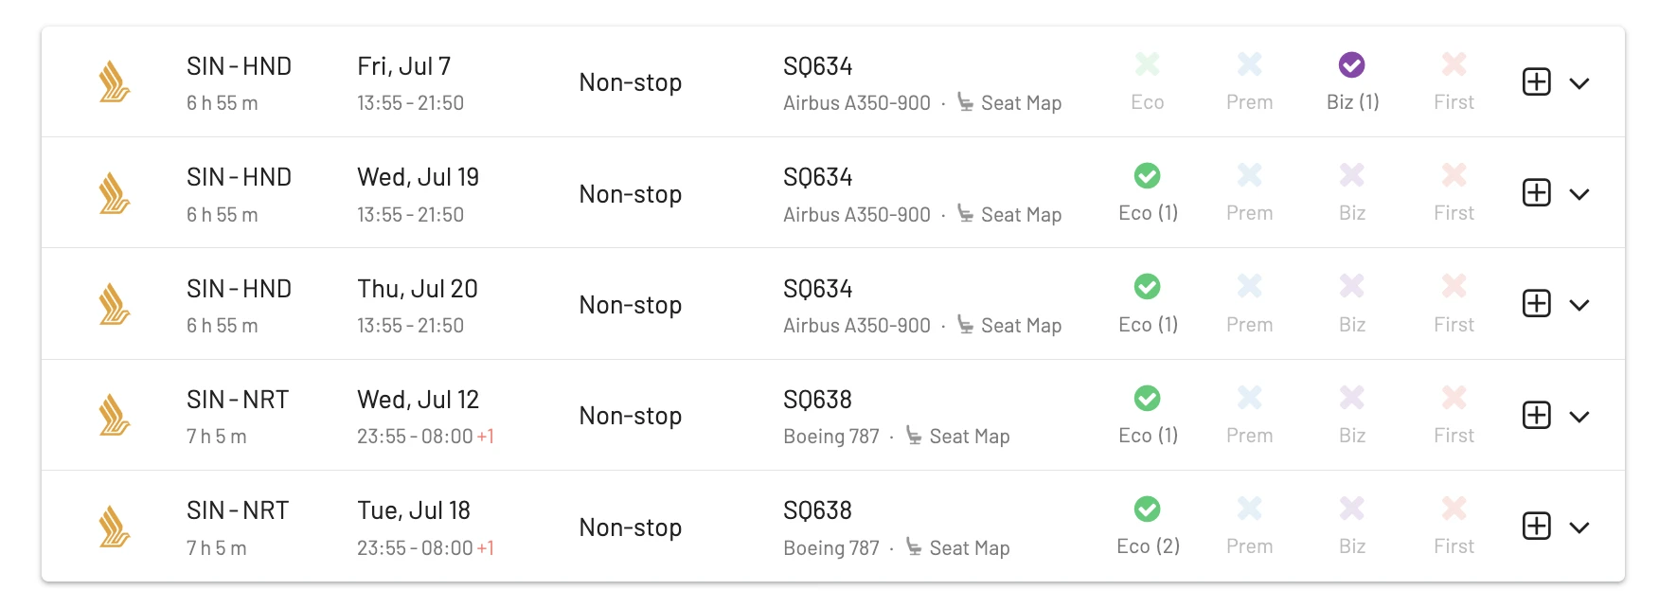Expand the Fri, Jul 7 flight details chevron
Image resolution: width=1659 pixels, height=608 pixels.
click(x=1579, y=83)
